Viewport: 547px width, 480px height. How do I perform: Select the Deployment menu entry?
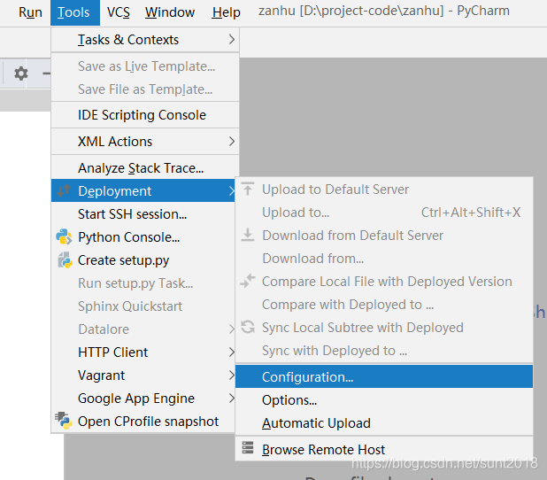pos(143,191)
